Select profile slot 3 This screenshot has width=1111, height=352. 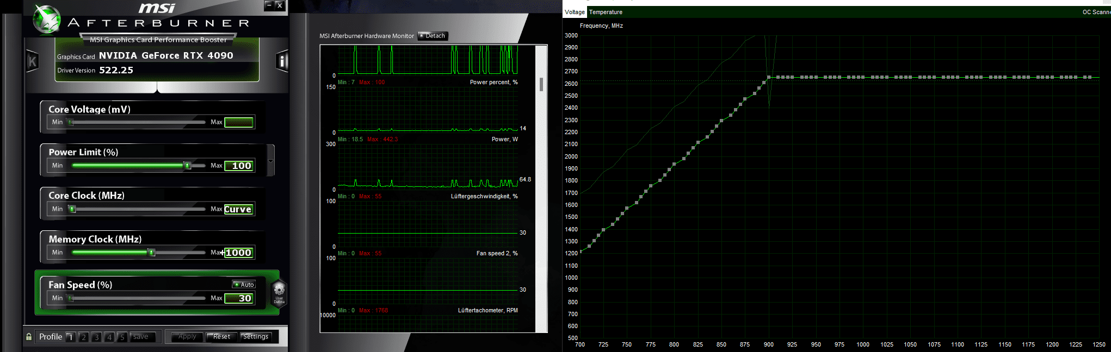point(96,337)
